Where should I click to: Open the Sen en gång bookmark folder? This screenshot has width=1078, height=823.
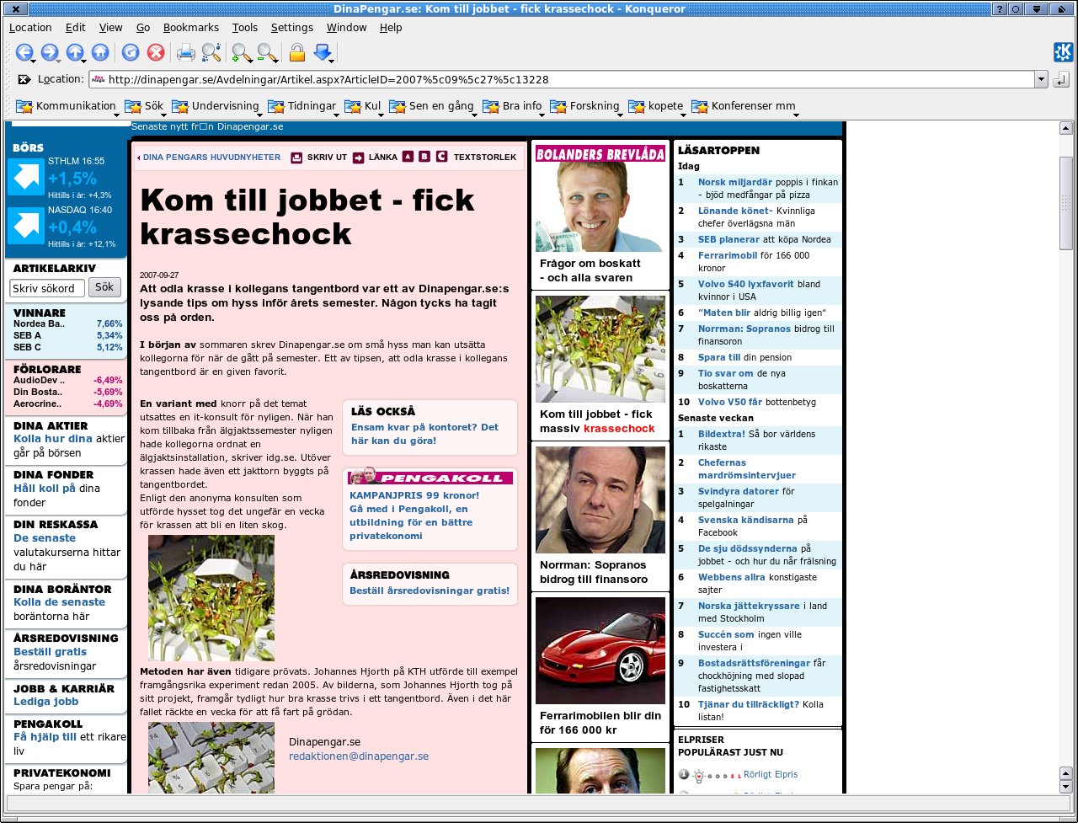point(435,106)
